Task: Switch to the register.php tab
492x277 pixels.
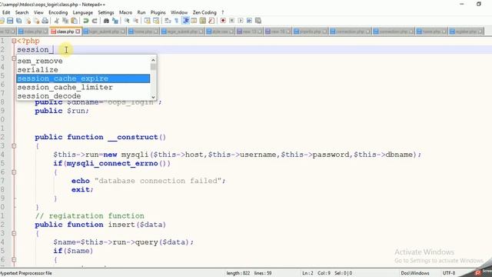Action: tap(466, 32)
